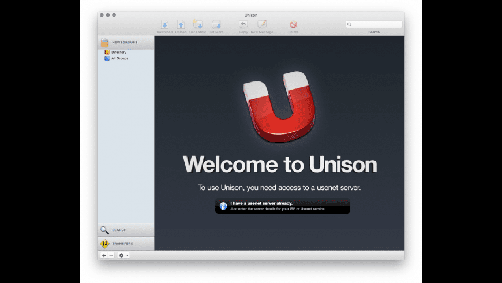Open the Search sidebar section
Viewport: 502px width, 283px height.
pos(126,230)
